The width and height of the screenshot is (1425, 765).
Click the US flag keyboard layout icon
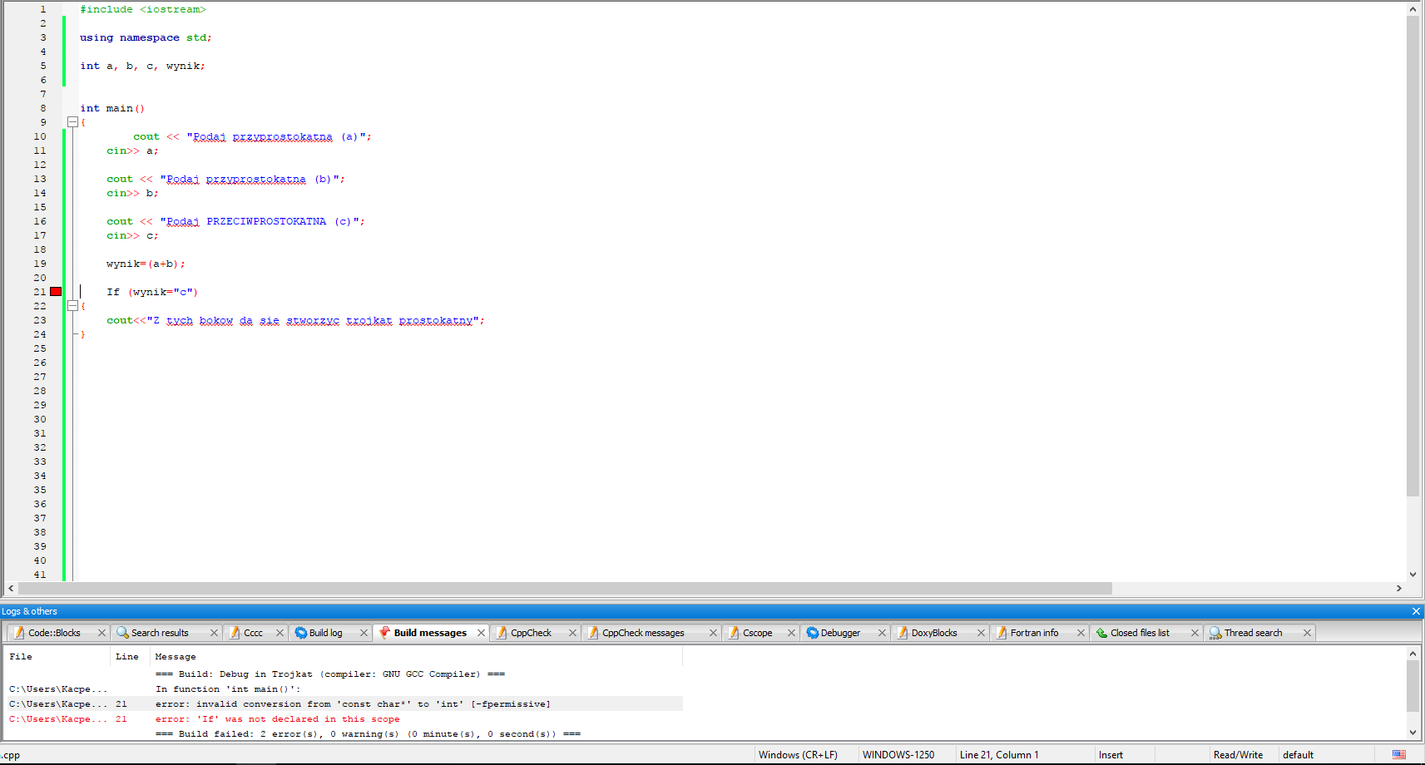click(1399, 755)
